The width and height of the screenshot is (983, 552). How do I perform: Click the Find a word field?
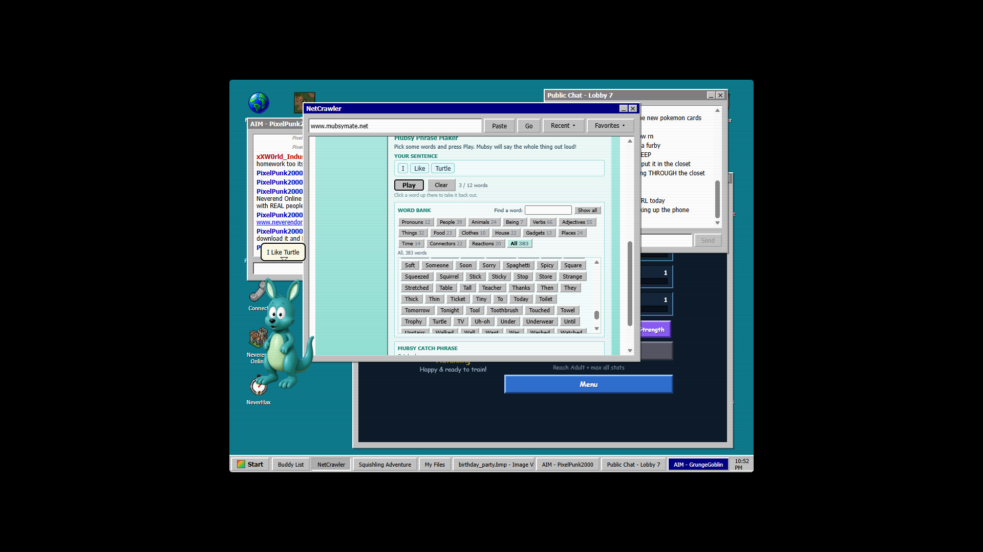click(548, 210)
